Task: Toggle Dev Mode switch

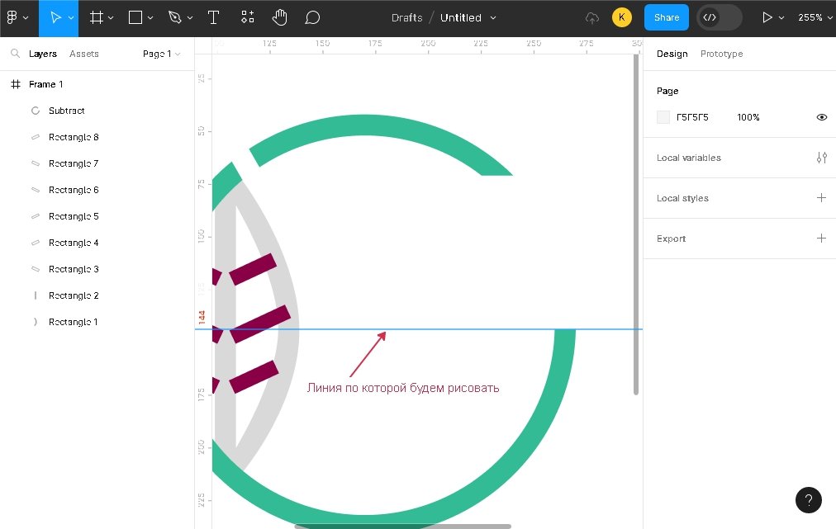Action: click(x=719, y=17)
